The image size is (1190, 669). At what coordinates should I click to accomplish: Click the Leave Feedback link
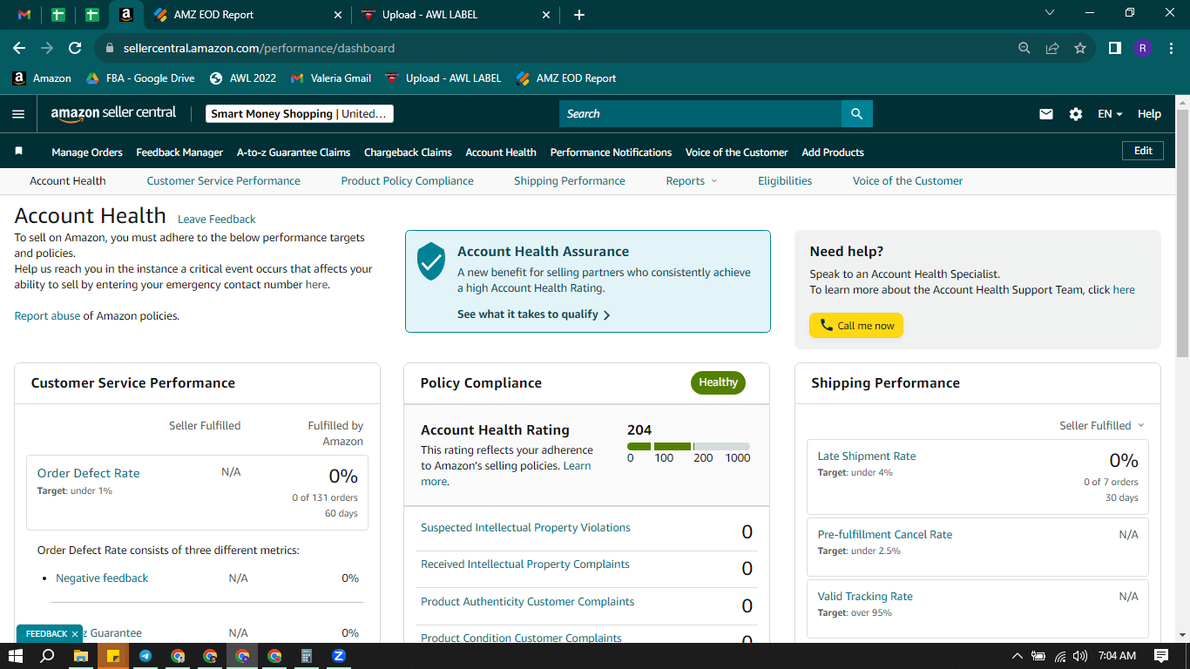click(217, 220)
